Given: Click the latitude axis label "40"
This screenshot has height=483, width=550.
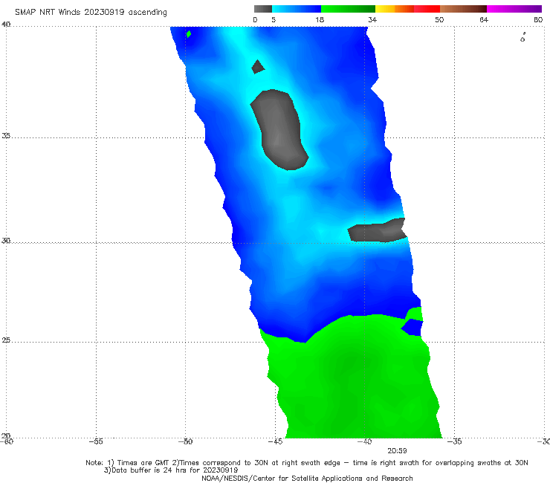Looking at the screenshot, I should (6, 25).
